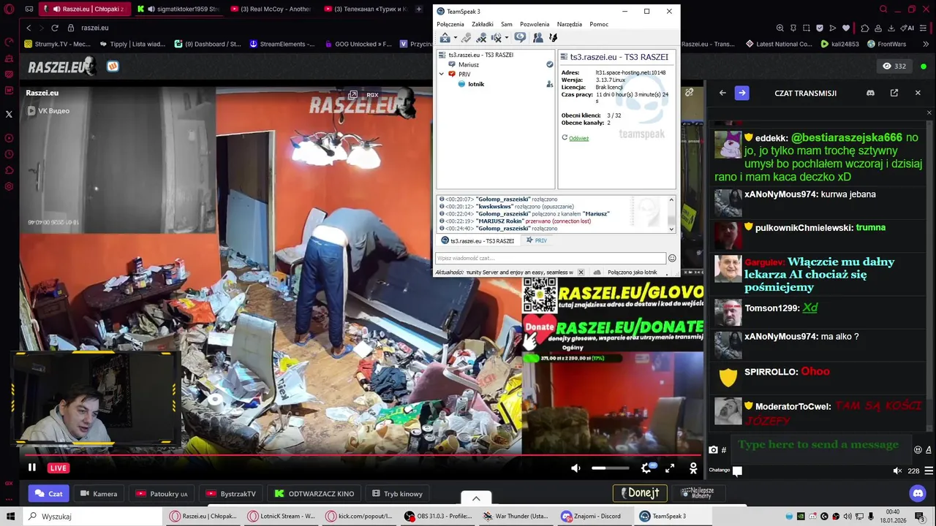
Task: Click the forward arrow chat toggle
Action: [741, 93]
